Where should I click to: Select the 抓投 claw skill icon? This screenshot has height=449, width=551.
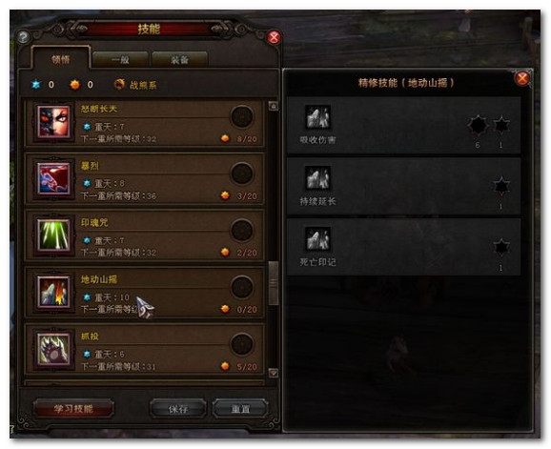tap(53, 349)
